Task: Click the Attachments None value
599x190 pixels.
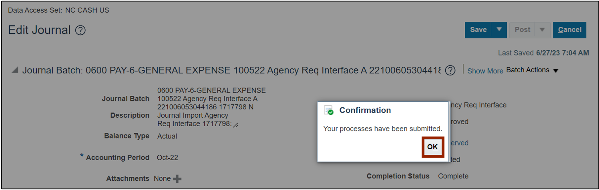Action: click(x=162, y=179)
